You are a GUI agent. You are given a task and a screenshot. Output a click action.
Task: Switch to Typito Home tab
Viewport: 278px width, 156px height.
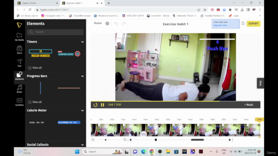click(38, 3)
